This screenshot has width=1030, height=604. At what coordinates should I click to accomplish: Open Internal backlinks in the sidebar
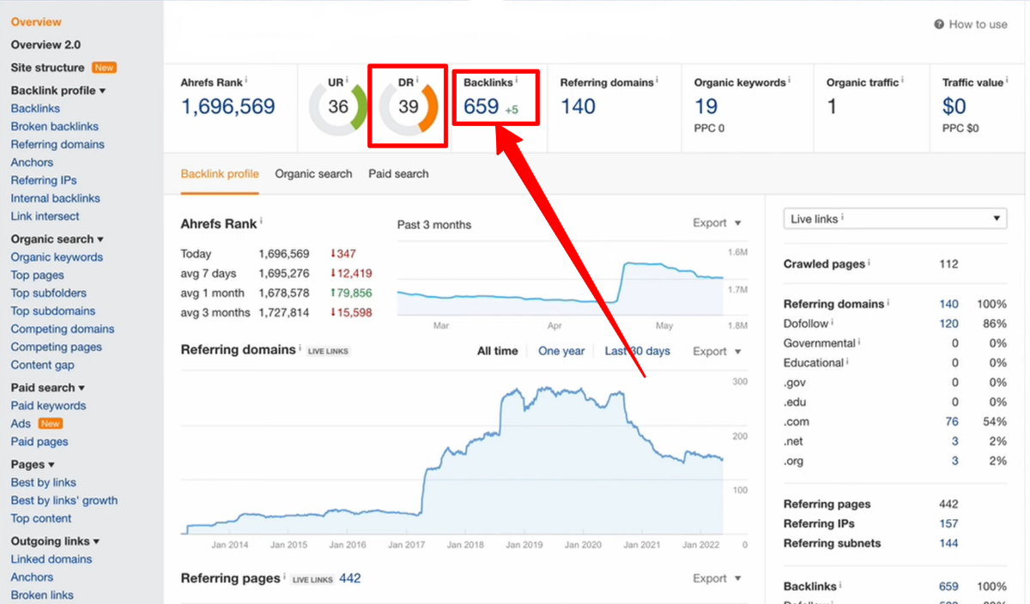coord(56,199)
